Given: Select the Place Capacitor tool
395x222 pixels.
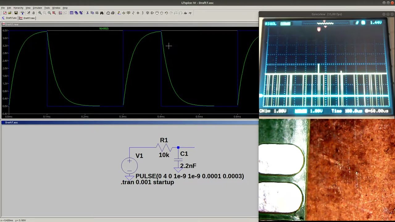Looking at the screenshot, I should pos(138,13).
